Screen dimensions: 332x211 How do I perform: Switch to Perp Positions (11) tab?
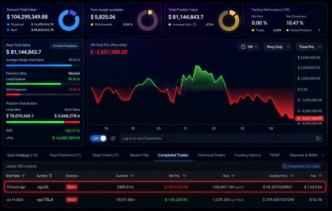(x=65, y=155)
